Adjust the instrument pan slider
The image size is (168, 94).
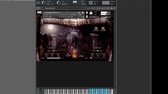94,17
